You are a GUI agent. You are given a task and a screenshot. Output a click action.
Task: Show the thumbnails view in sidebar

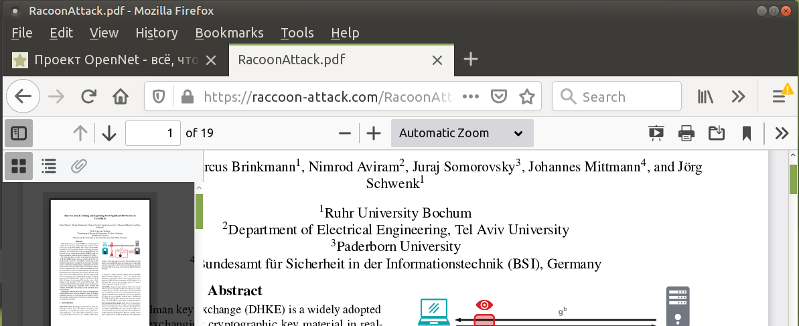(x=19, y=165)
